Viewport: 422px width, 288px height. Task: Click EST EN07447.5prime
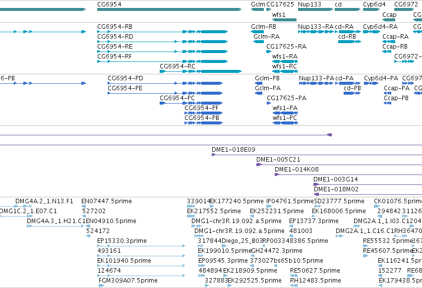tap(84, 206)
